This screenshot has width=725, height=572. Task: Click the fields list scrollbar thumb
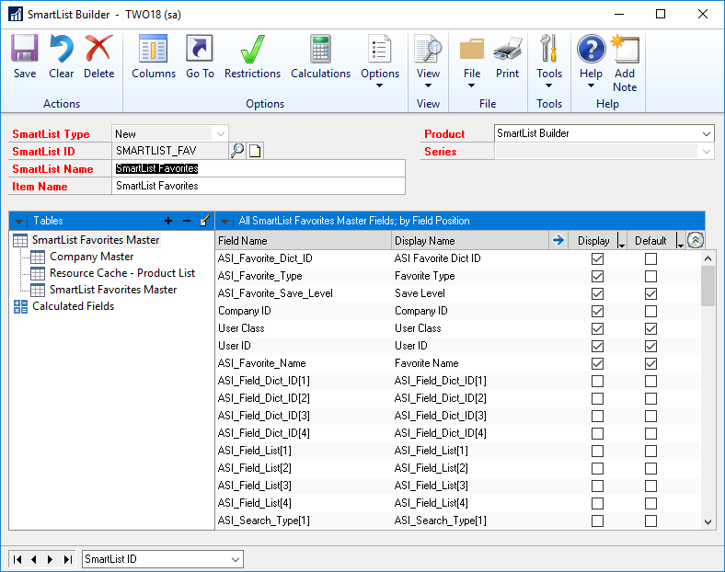(708, 286)
